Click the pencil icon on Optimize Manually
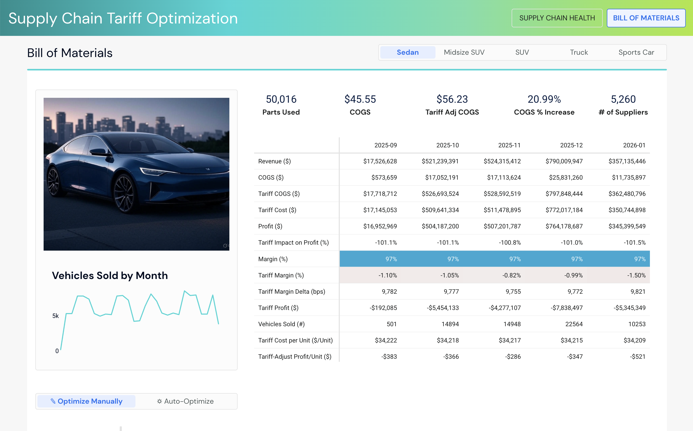 pos(53,401)
